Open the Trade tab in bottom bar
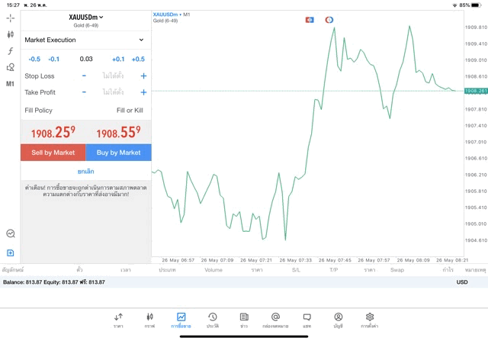This screenshot has width=488, height=341. (x=181, y=320)
